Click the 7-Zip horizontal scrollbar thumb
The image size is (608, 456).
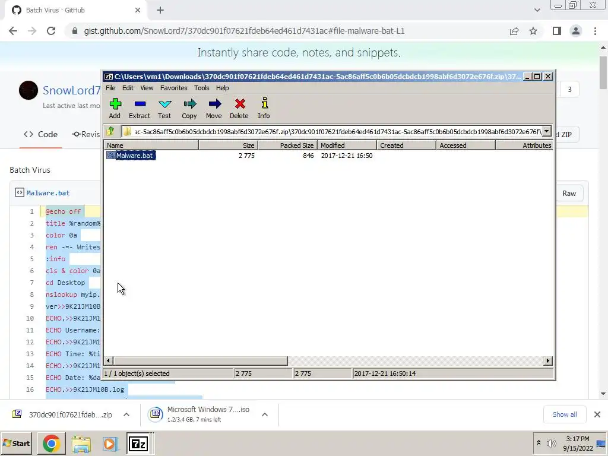(200, 361)
